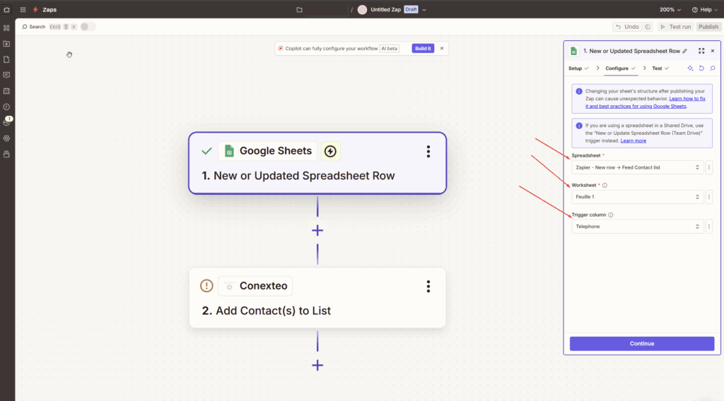Switch to the Configure tab
This screenshot has width=724, height=401.
pos(621,68)
